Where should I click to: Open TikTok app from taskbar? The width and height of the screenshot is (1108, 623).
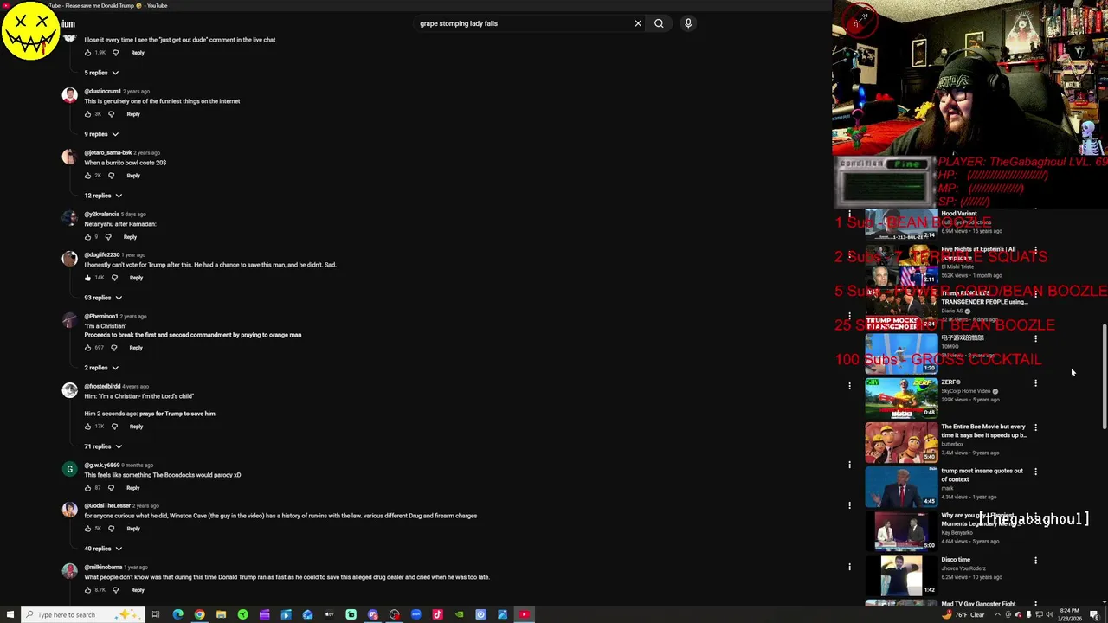pos(437,614)
